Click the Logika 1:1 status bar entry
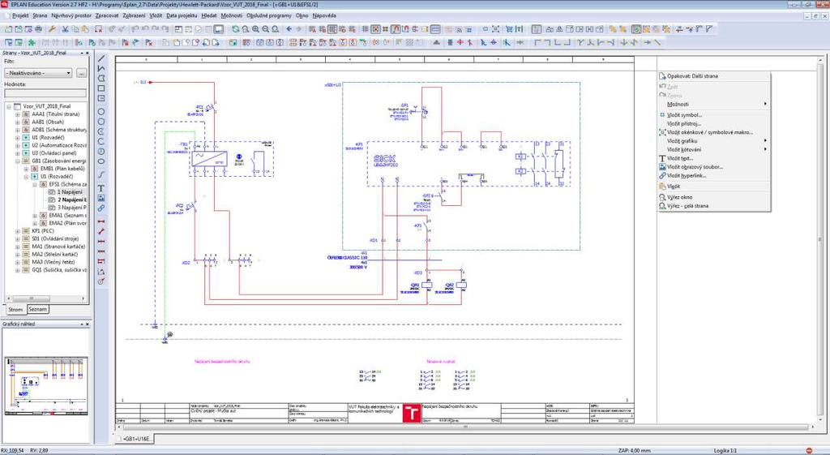 coord(725,451)
